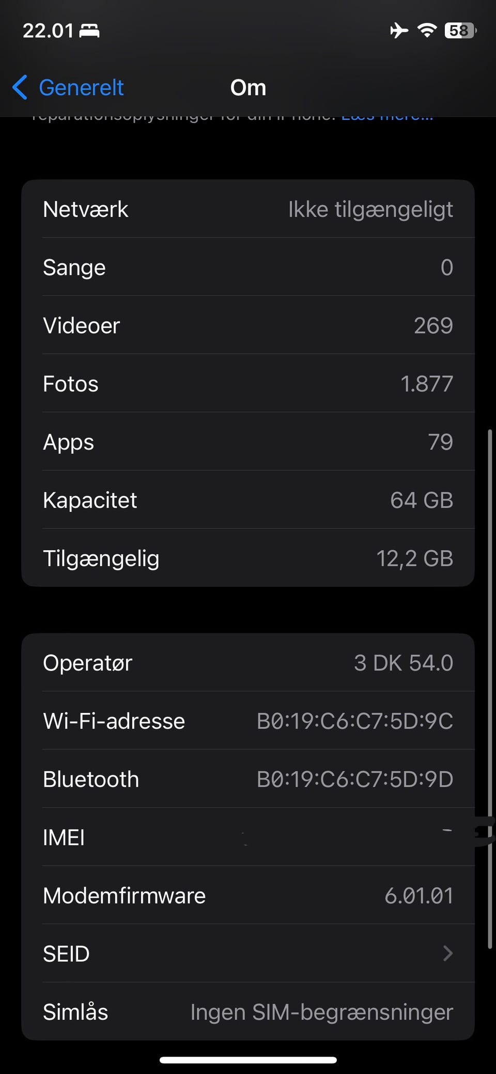This screenshot has height=1074, width=496.
Task: Select the Wi-Fi-adresse value
Action: tap(355, 721)
